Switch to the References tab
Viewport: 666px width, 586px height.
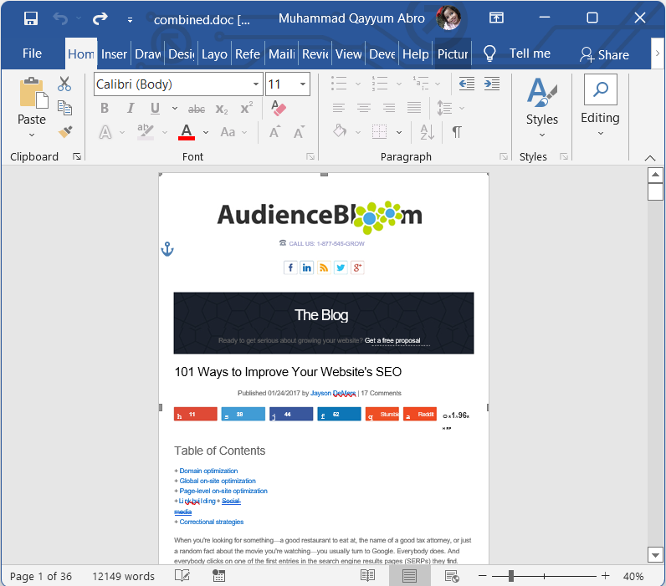(248, 54)
